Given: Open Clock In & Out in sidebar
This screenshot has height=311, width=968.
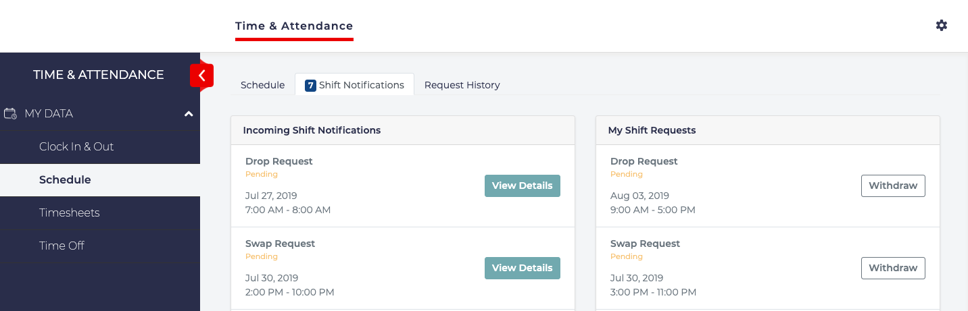Looking at the screenshot, I should [x=76, y=146].
